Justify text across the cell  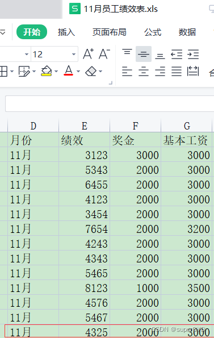pyautogui.click(x=177, y=71)
